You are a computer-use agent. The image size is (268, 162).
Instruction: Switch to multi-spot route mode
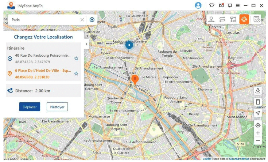coord(233,19)
